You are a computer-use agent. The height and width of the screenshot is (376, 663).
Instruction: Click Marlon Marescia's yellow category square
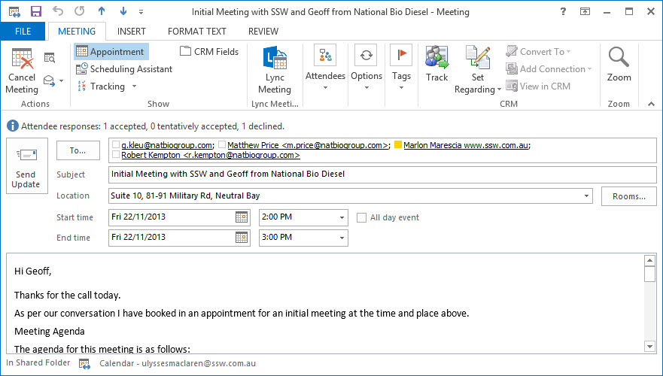397,145
